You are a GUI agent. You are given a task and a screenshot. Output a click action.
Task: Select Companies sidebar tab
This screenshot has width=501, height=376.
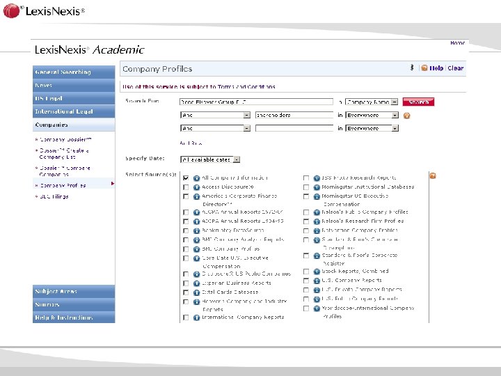pos(74,125)
